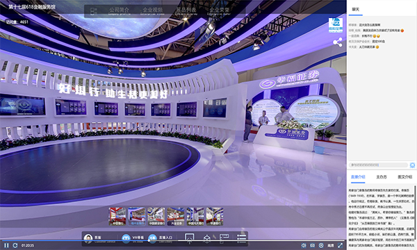
Task: Open the player settings gear icon
Action: (321, 245)
